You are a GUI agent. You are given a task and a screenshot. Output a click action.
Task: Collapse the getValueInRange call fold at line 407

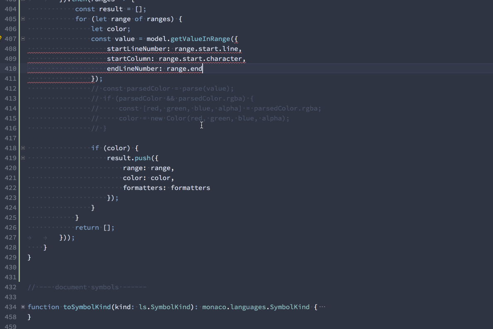[23, 38]
